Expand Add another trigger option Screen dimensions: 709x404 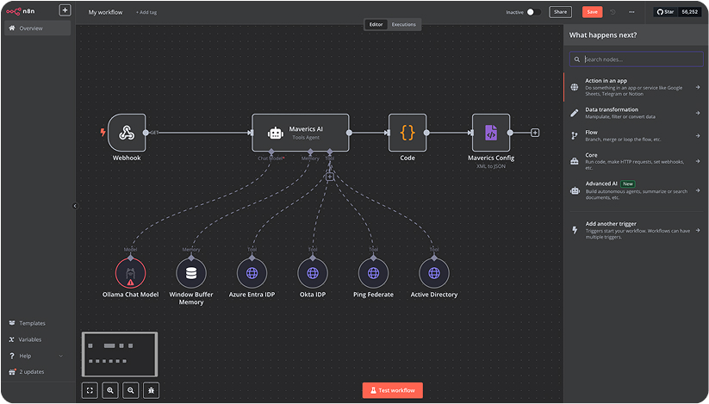[x=635, y=230]
